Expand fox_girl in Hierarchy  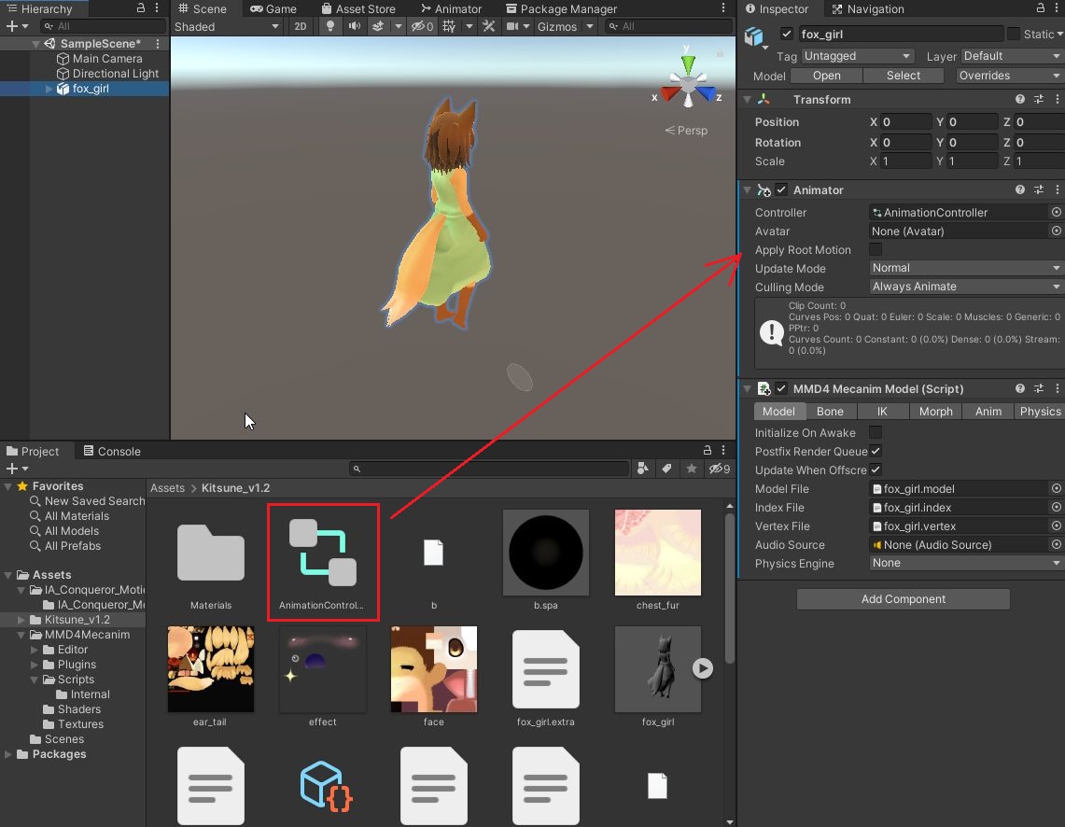pyautogui.click(x=49, y=89)
